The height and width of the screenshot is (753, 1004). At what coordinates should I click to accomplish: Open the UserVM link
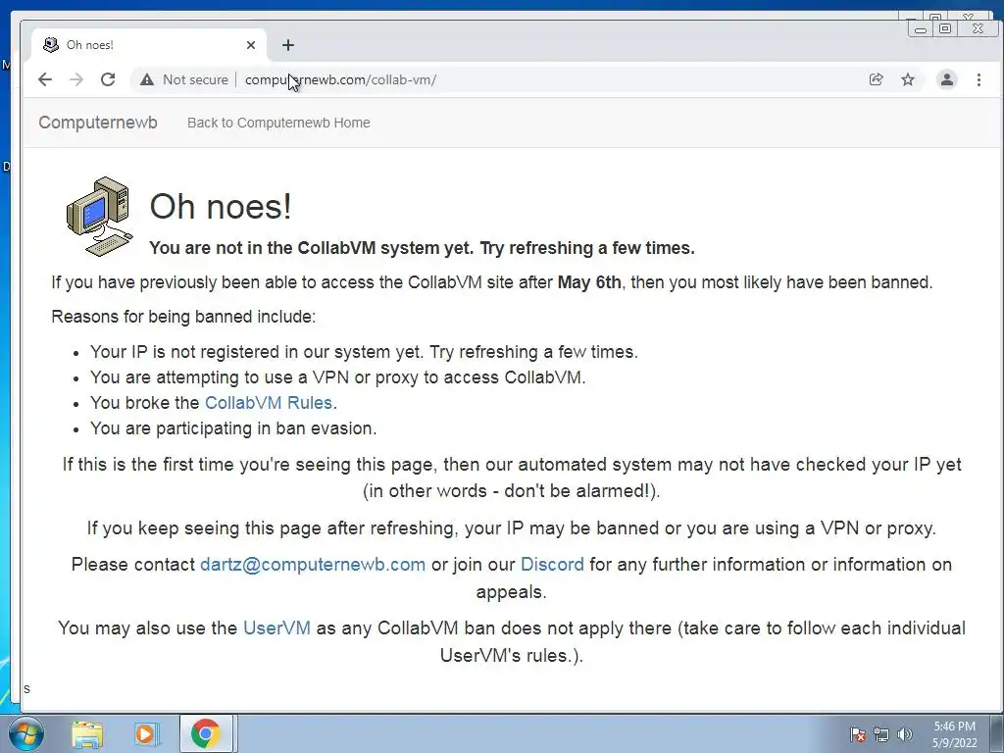(x=276, y=628)
